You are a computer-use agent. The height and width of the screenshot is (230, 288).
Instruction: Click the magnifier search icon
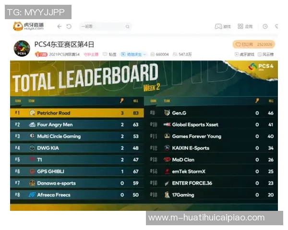(x=128, y=27)
